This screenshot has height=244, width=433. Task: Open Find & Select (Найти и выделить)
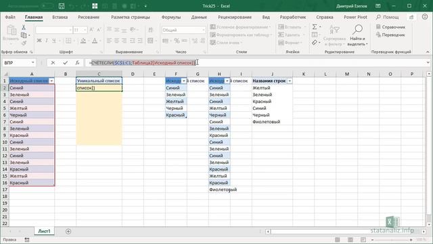[x=357, y=35]
